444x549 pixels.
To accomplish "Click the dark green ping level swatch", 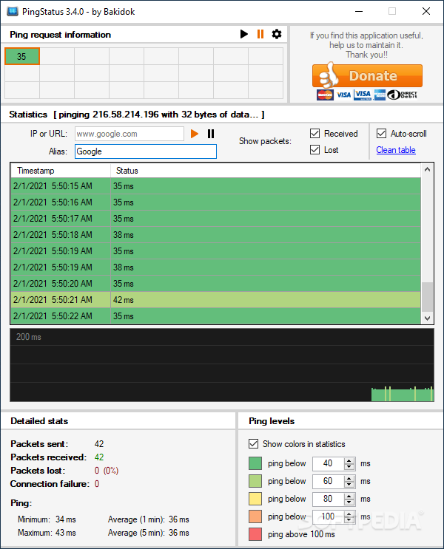I will (x=255, y=463).
